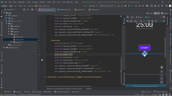
Task: Hide the Project tool window with the minus icon
Action: [x=35, y=10]
